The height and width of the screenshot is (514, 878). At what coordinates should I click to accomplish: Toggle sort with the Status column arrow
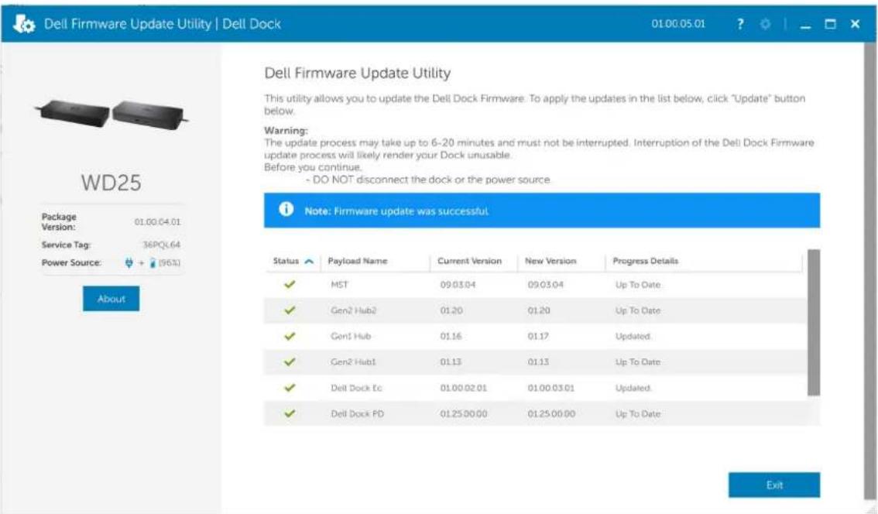[308, 262]
